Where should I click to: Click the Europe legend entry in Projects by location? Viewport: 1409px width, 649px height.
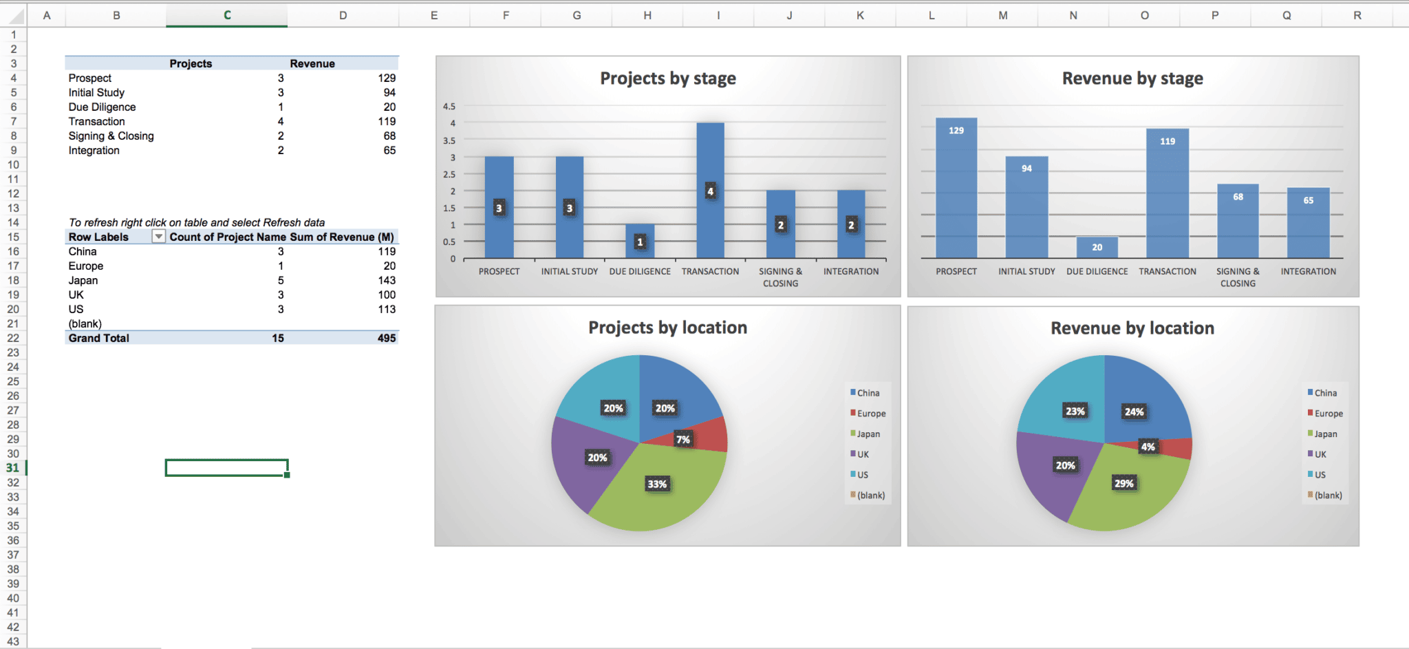[868, 413]
